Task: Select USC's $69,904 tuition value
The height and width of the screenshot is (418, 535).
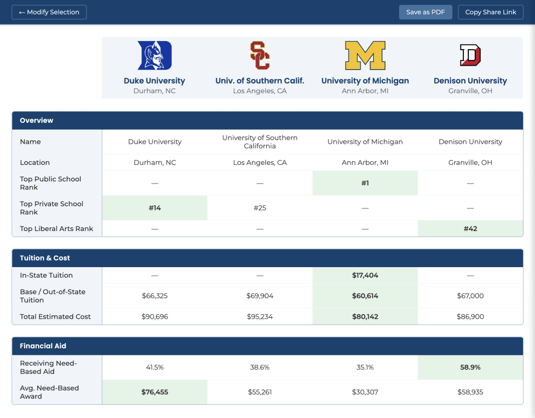Action: pyautogui.click(x=260, y=296)
